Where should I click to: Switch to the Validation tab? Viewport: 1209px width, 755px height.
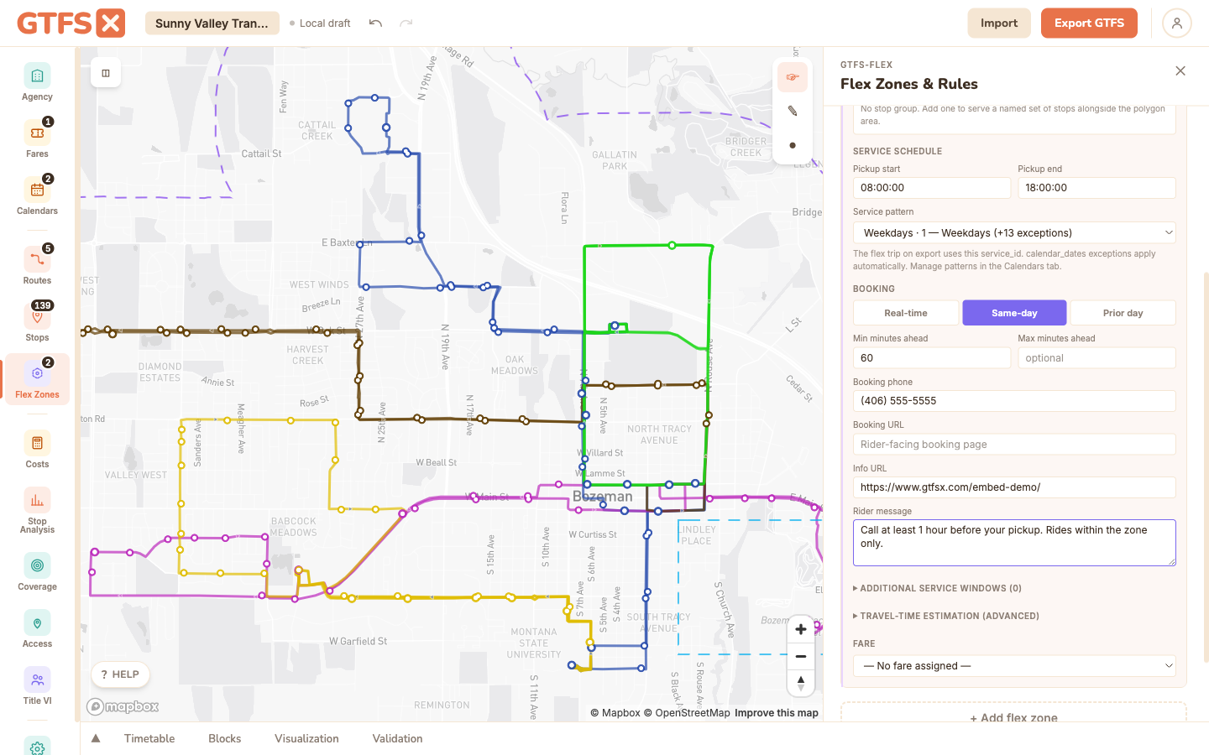[397, 738]
